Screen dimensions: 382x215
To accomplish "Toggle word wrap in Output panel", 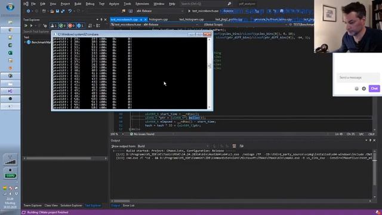I will (241, 146).
